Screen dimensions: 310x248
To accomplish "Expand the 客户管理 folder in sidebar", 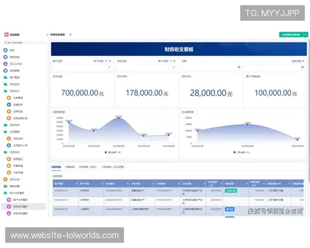I will point(6,77).
